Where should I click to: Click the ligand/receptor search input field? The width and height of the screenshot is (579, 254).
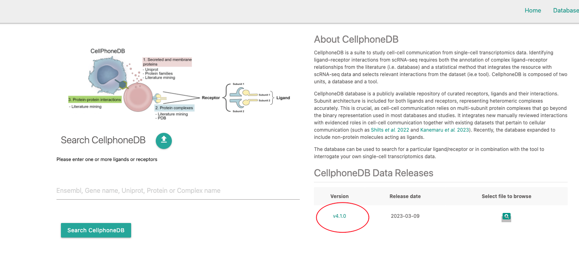tap(178, 190)
